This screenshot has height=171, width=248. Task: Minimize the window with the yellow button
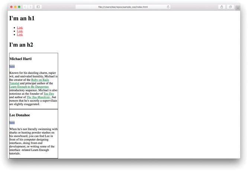click(x=15, y=7)
